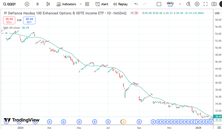Open the D time interval selector
222x129 pixels.
click(x=37, y=4)
